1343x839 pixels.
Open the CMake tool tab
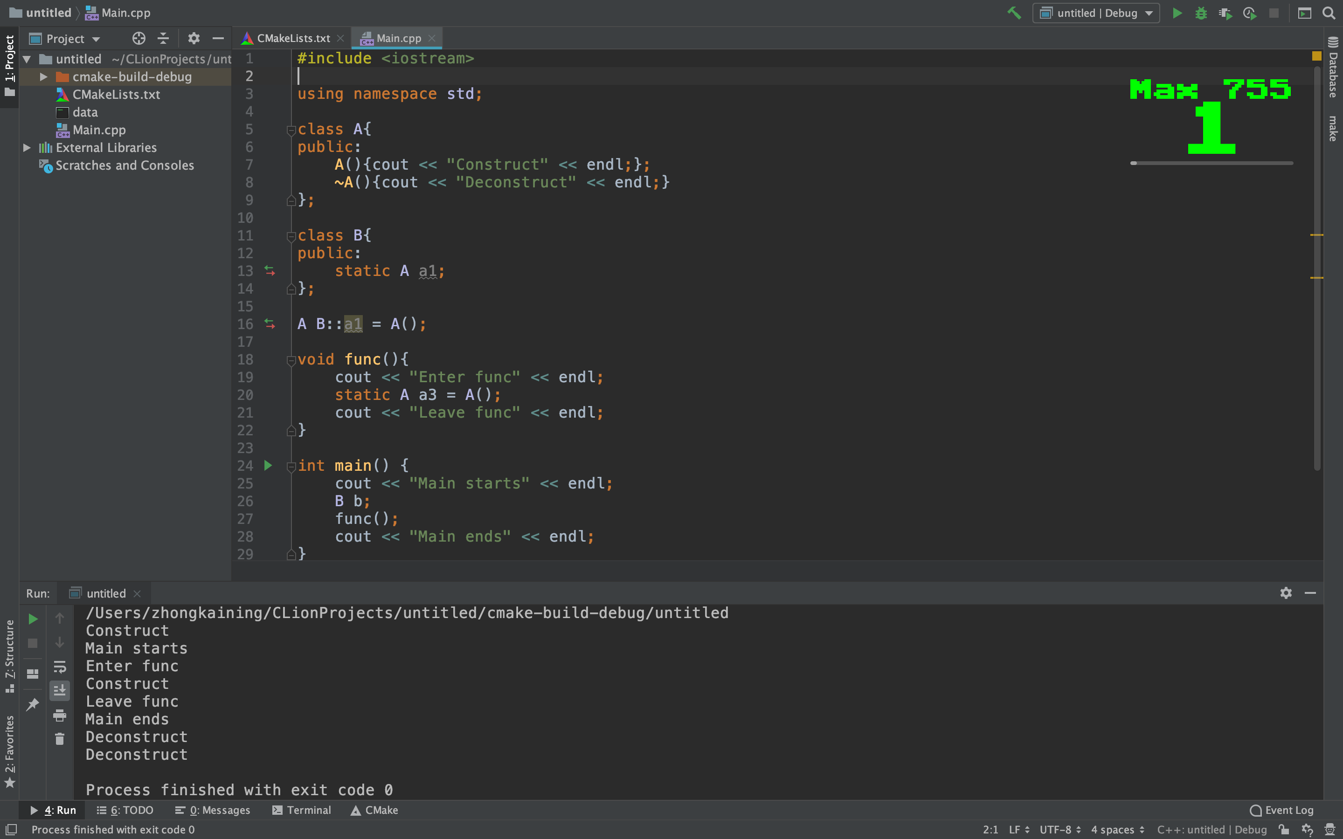(374, 810)
